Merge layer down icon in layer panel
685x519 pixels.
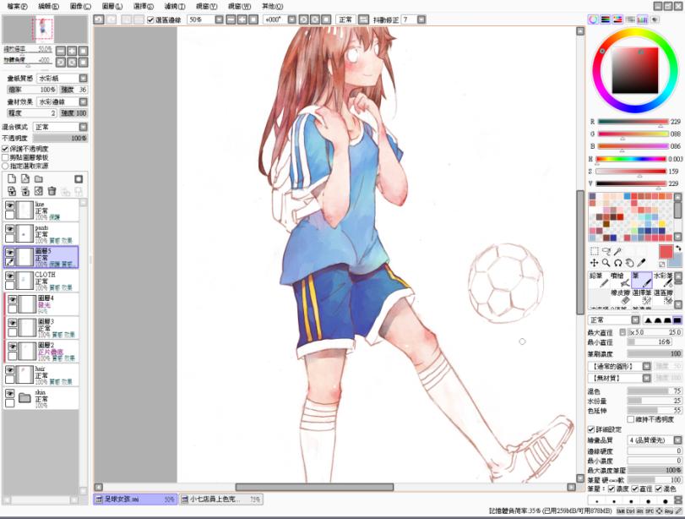pyautogui.click(x=25, y=191)
